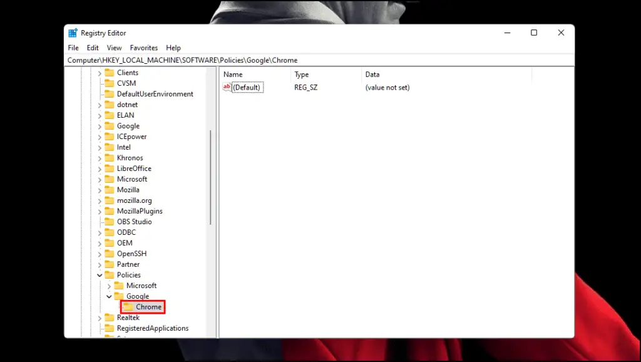
Task: Click the folder icon next to dotnet
Action: pos(109,105)
